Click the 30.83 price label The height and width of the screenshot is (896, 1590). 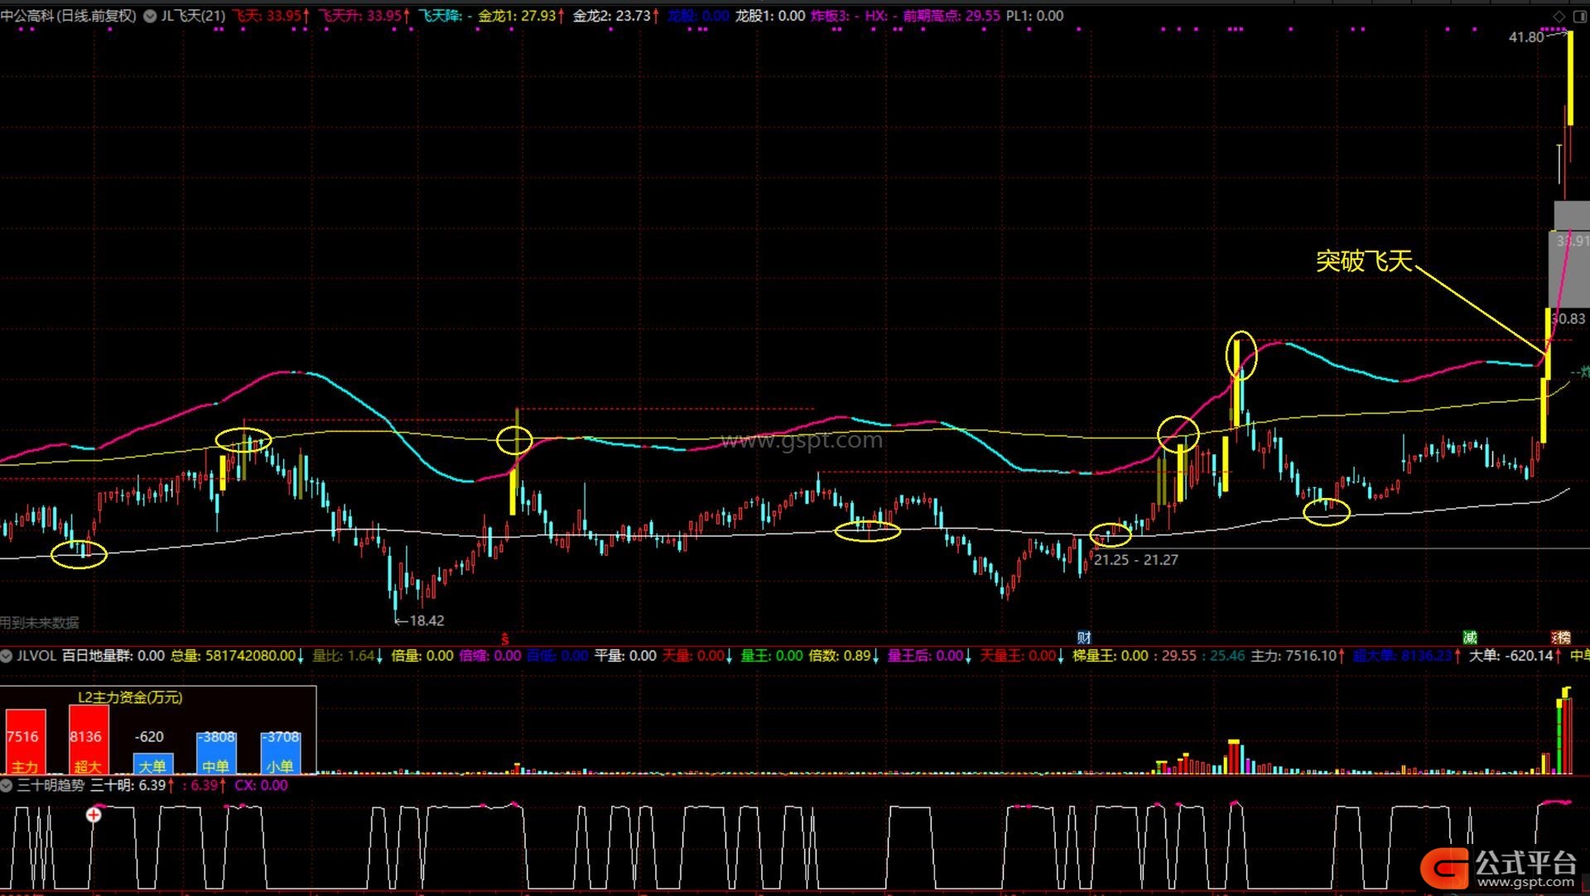pos(1568,319)
